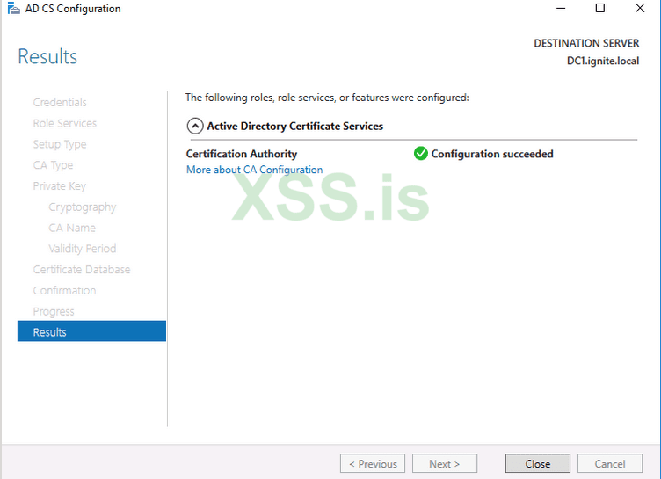The width and height of the screenshot is (661, 479).
Task: Select the Results step in sidebar
Action: point(91,331)
